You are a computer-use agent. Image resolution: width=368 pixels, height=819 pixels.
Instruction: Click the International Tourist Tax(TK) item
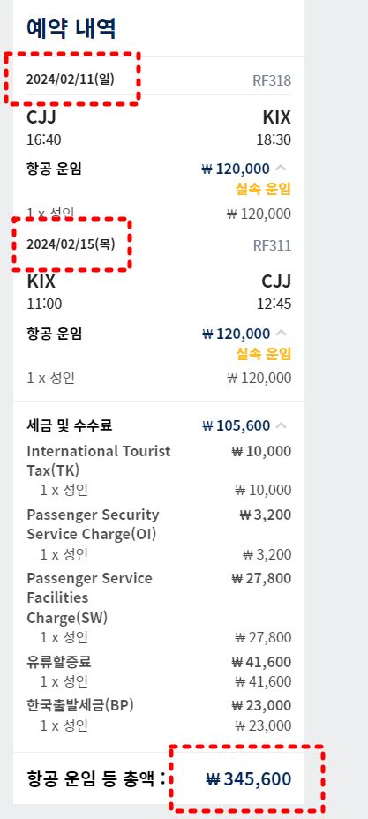99,461
